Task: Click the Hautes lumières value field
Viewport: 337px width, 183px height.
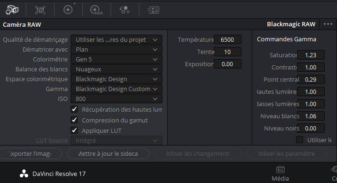Action: pyautogui.click(x=311, y=91)
